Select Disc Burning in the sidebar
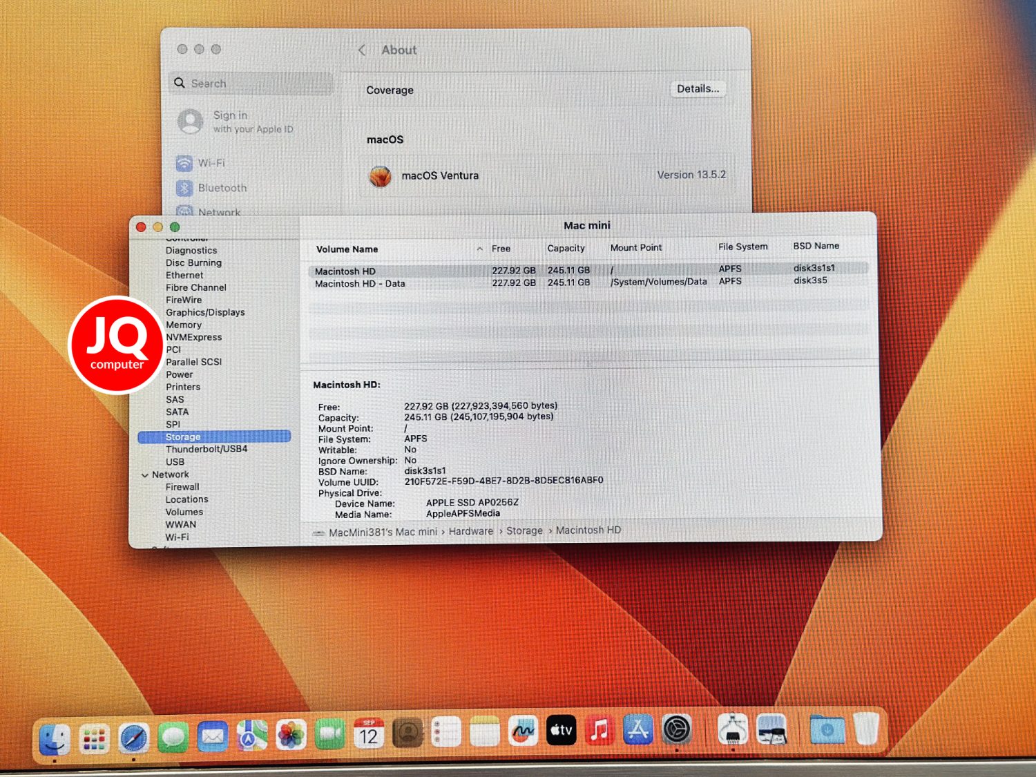 [193, 263]
